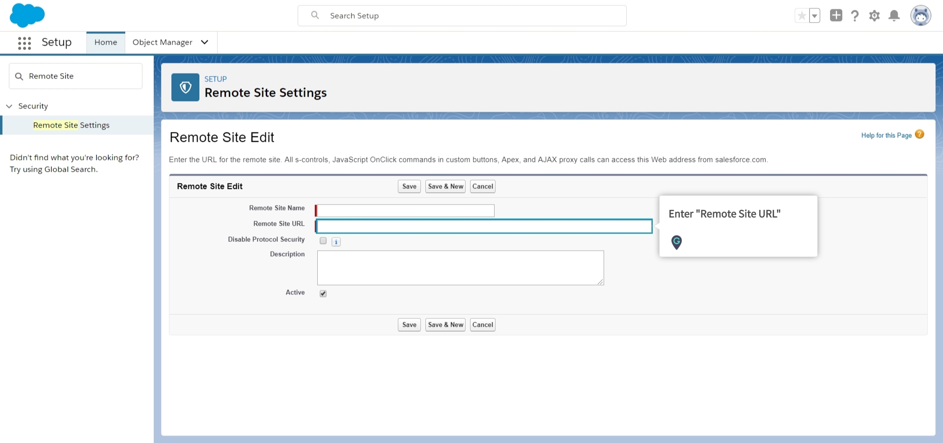Image resolution: width=943 pixels, height=443 pixels.
Task: Uncheck the Active checkbox
Action: pos(323,293)
